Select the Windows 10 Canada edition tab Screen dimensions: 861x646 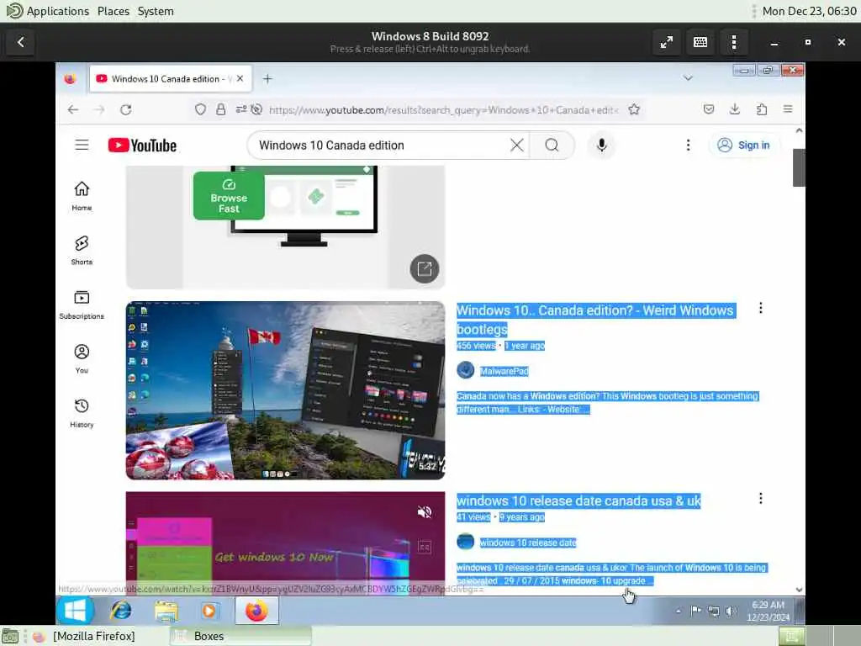pos(170,78)
